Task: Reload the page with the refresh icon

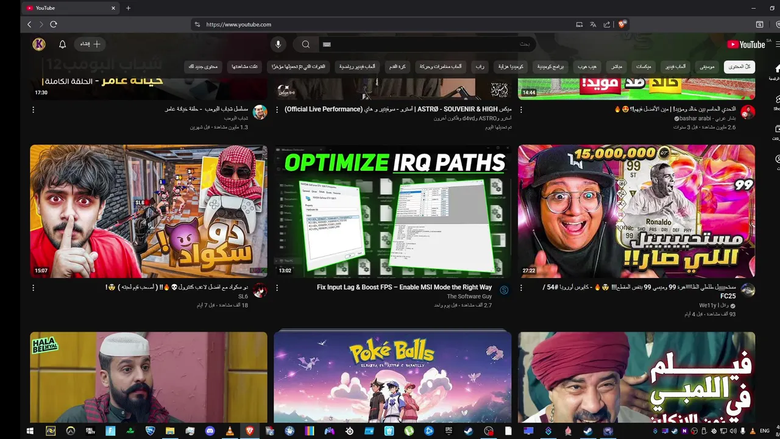Action: 54,24
